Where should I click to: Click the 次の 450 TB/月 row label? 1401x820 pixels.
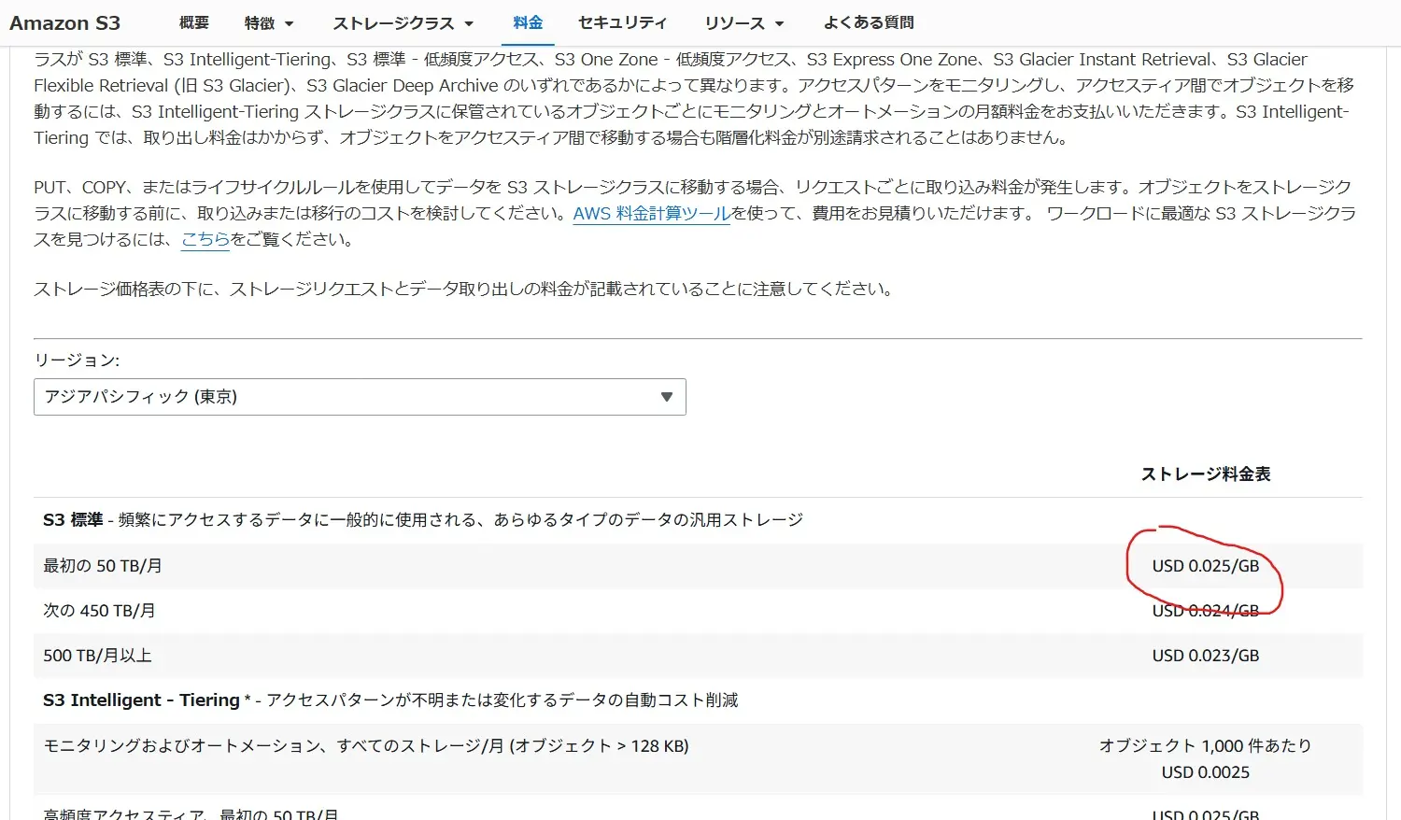[x=99, y=611]
